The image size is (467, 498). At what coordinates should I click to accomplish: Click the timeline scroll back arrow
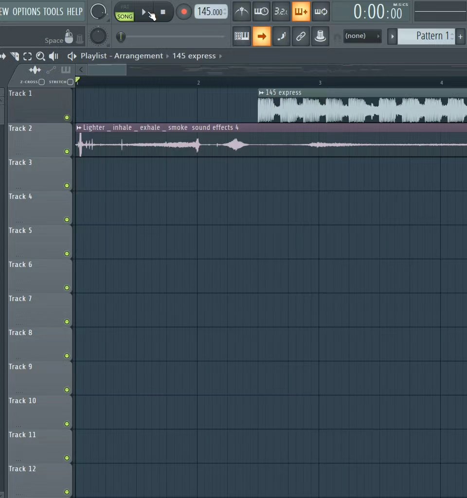click(x=81, y=70)
